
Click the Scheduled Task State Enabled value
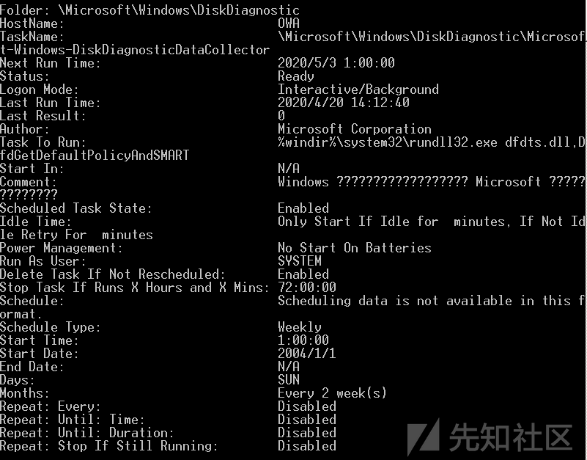click(x=303, y=208)
